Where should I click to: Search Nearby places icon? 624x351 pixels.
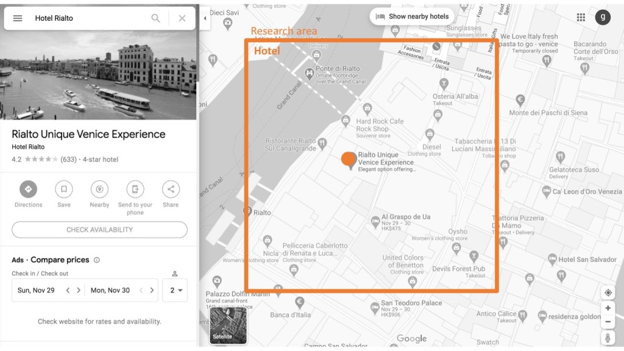99,189
